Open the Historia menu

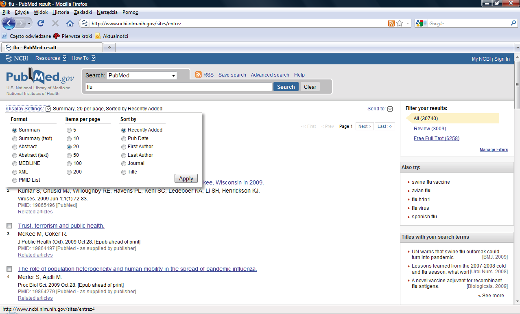pos(61,12)
